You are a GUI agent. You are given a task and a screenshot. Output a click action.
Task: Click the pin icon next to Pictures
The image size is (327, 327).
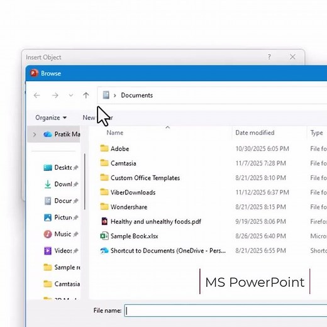(76, 218)
